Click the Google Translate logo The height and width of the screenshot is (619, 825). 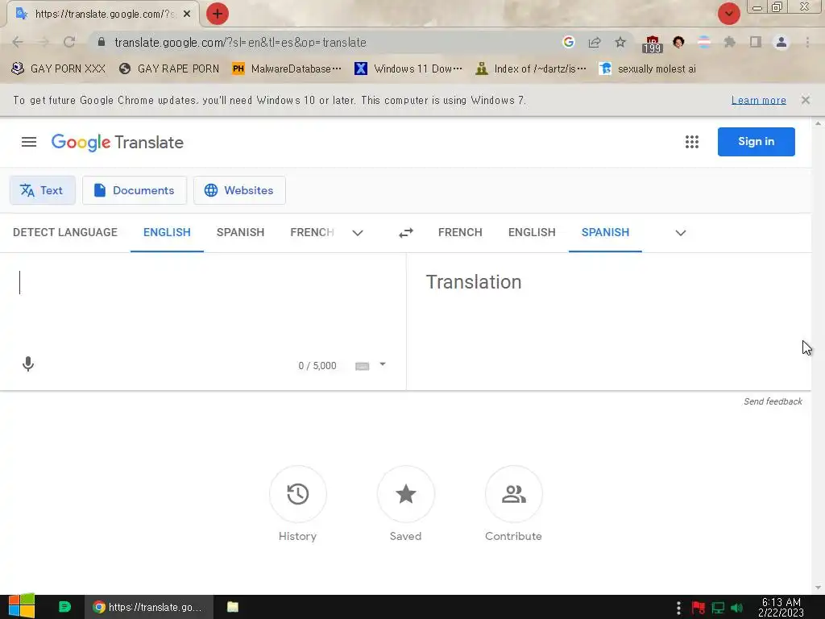click(118, 142)
